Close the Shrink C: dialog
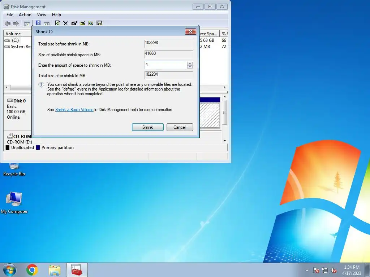Screen dimensions: 370x277 [191, 32]
